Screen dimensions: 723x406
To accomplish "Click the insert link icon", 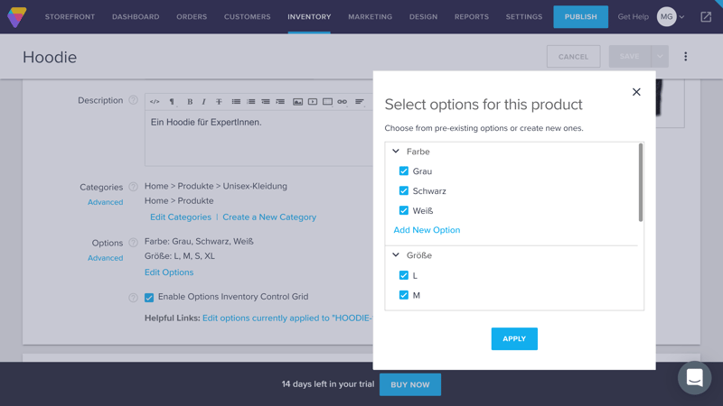I will (x=342, y=102).
